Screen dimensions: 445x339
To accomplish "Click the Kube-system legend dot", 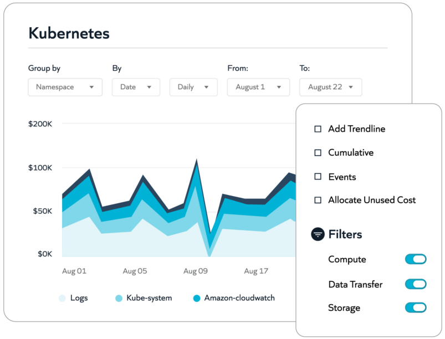I will pos(119,299).
